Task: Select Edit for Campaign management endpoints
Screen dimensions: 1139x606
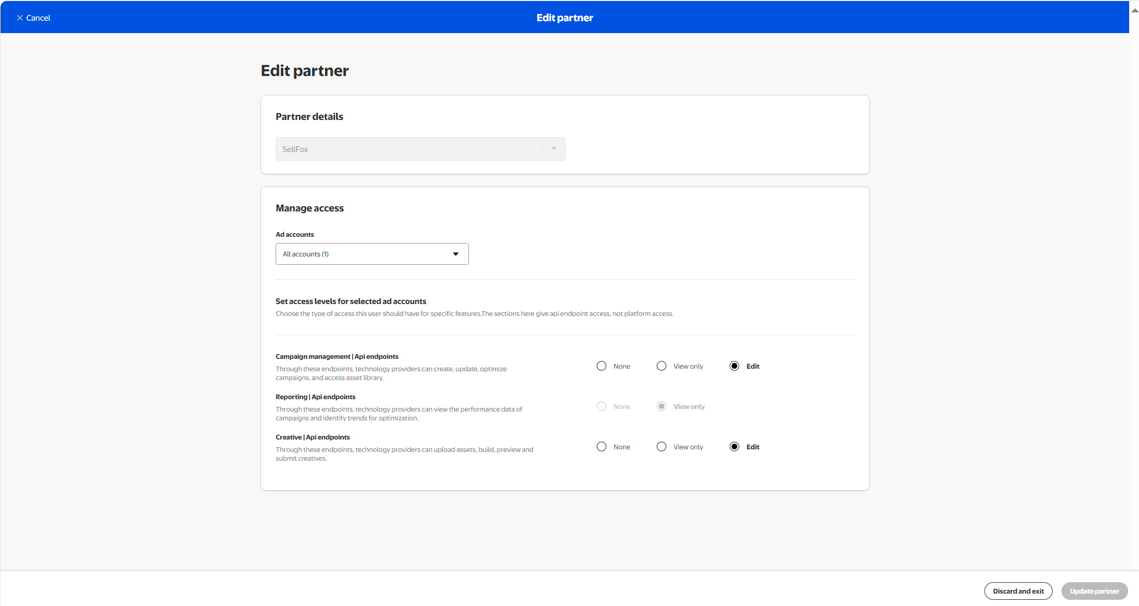Action: click(734, 366)
